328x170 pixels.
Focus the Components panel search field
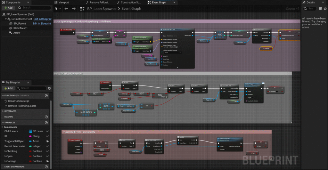(34, 8)
